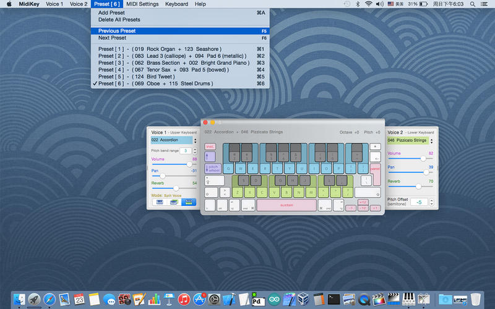Select the middle keyboard mode icon
The width and height of the screenshot is (495, 309).
[x=174, y=202]
